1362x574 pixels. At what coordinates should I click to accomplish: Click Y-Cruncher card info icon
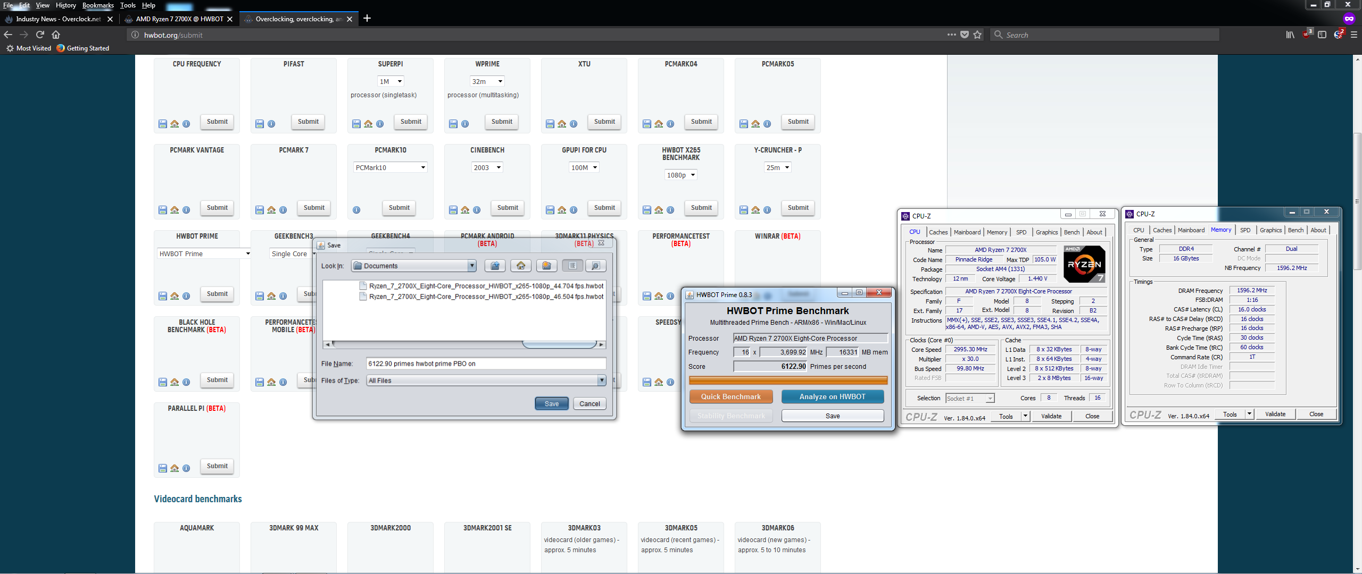pyautogui.click(x=767, y=210)
